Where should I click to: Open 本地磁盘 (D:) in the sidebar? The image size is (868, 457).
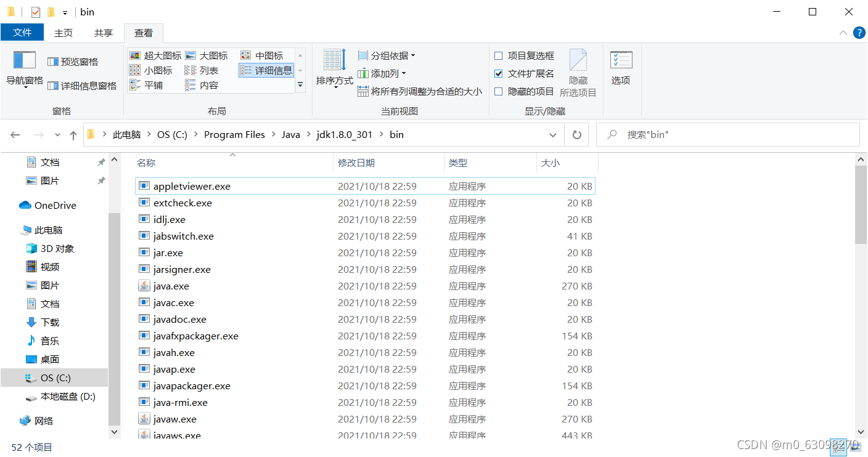60,397
